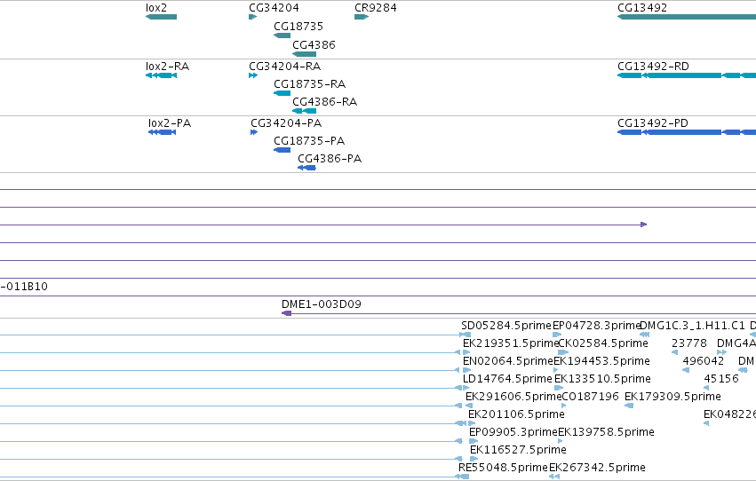Click the DME1-003D09 clone feature
This screenshot has height=481, width=756.
tap(519, 313)
